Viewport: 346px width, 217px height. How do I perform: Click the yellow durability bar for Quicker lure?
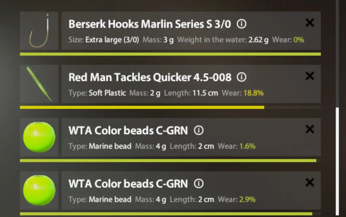coord(142,107)
